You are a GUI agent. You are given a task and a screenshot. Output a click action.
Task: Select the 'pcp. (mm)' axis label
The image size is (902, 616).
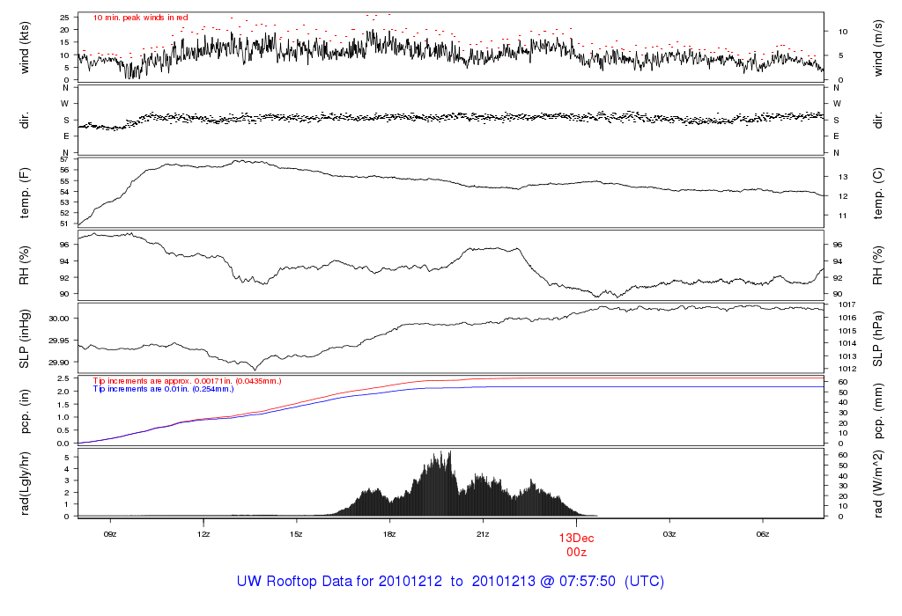click(x=878, y=412)
